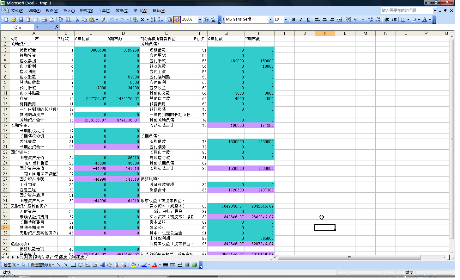Insert WordArt from the drawing toolbar

102,265
